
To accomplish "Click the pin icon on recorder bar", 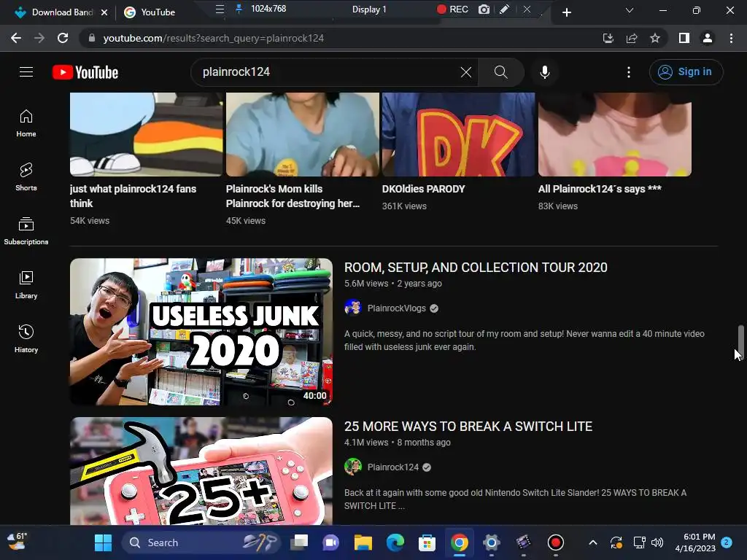I will coord(239,9).
